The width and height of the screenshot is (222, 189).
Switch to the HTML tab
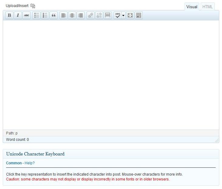tap(207, 7)
